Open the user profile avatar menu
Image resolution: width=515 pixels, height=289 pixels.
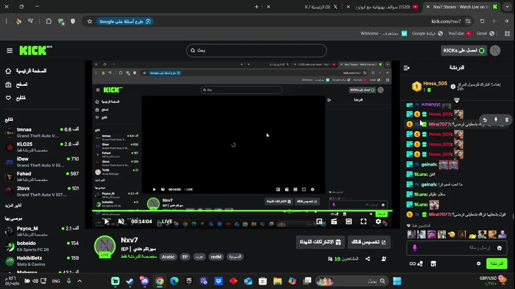click(x=495, y=51)
